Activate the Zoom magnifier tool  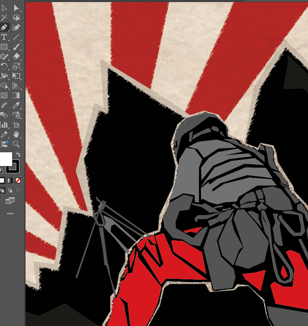(x=16, y=144)
